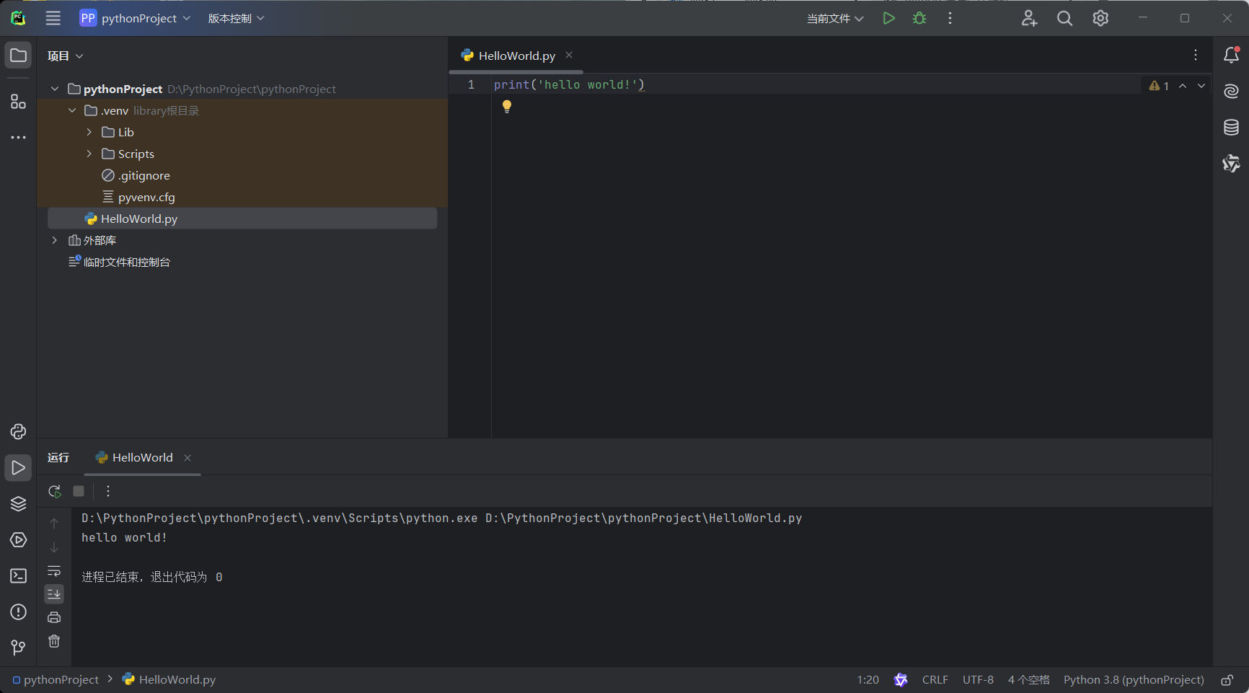Open editor tab options ellipsis
The image size is (1249, 693).
[x=1196, y=56]
